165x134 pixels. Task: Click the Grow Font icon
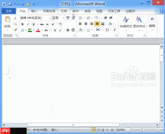coord(55,30)
